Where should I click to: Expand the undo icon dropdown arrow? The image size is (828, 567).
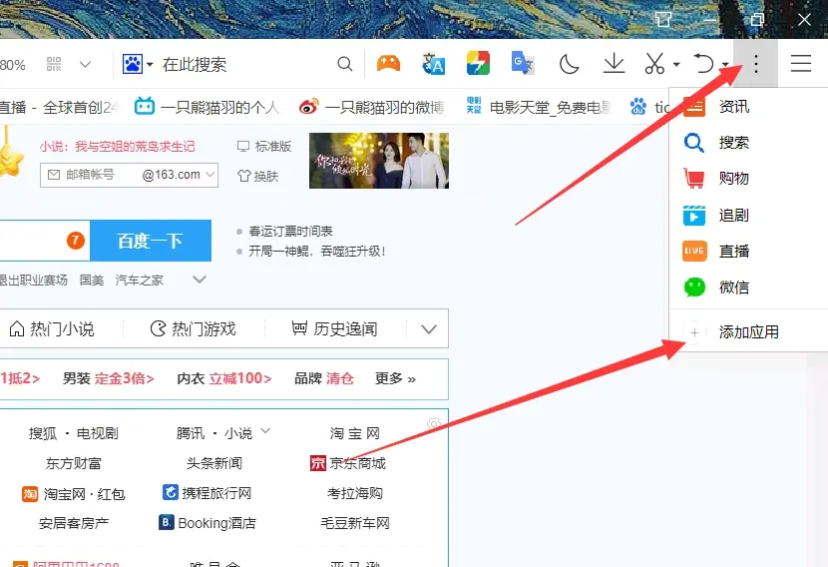coord(725,65)
